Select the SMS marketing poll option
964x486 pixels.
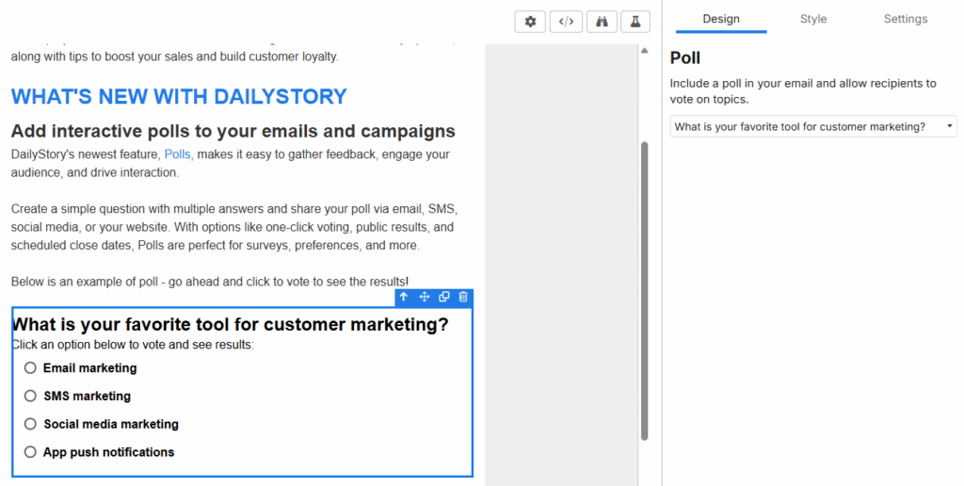pos(30,397)
